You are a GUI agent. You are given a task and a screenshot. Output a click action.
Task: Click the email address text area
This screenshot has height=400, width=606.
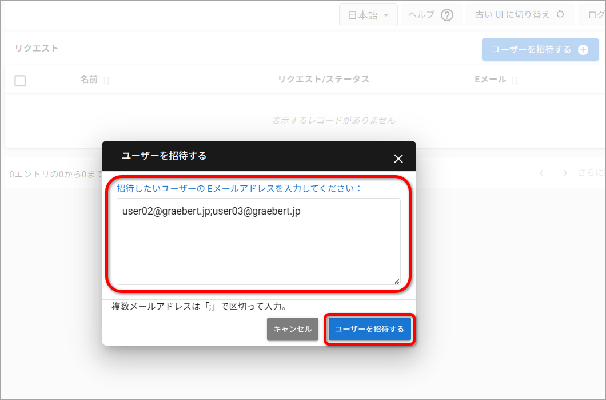point(258,241)
